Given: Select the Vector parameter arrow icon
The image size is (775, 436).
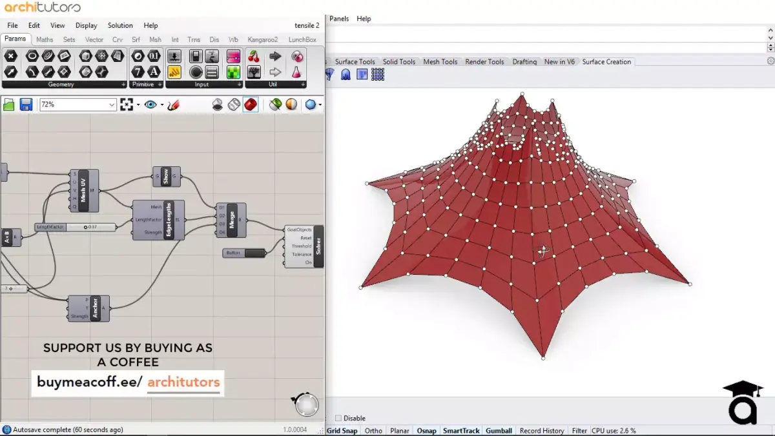Looking at the screenshot, I should click(x=11, y=72).
